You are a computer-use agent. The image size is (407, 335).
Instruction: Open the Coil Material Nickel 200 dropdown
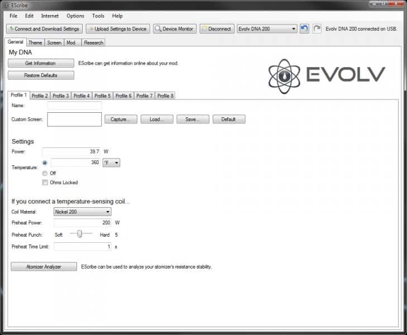(x=83, y=212)
